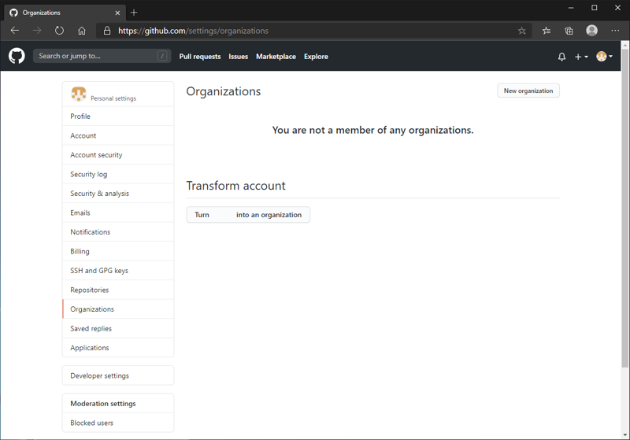Close the Organizations browser tab

click(x=118, y=13)
